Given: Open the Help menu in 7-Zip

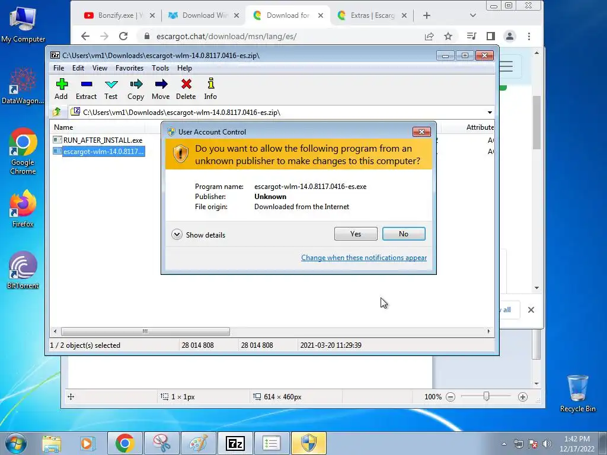Looking at the screenshot, I should tap(185, 68).
